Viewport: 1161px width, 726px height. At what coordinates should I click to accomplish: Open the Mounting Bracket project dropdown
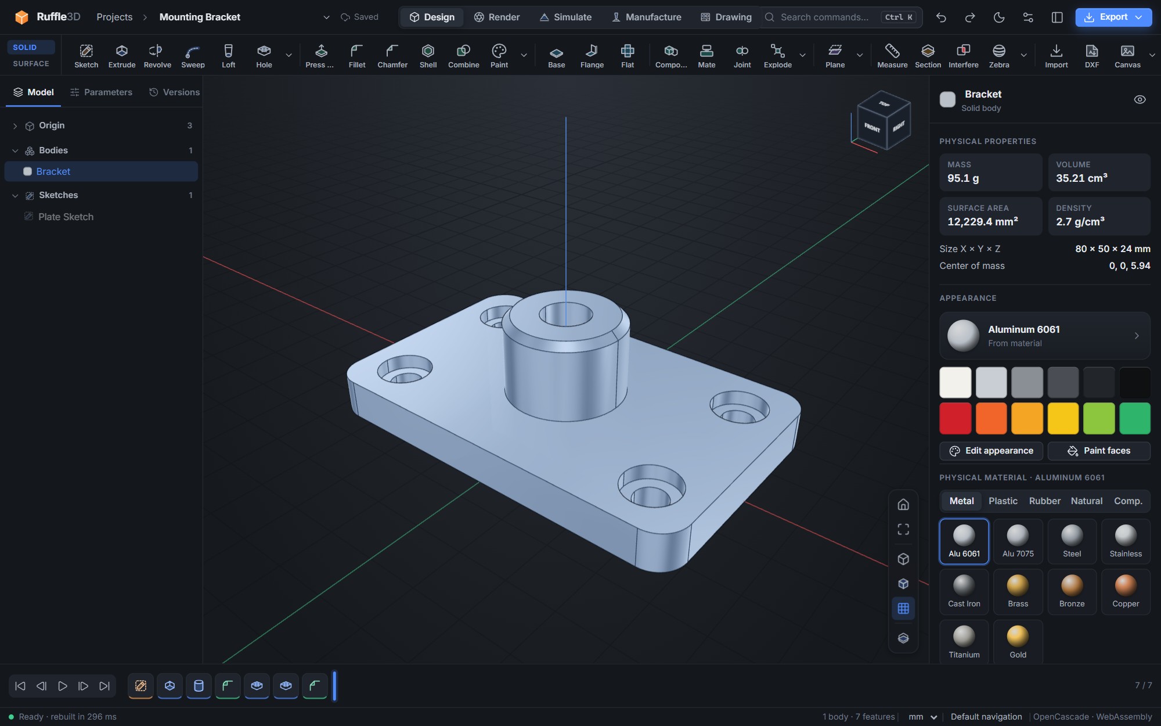pyautogui.click(x=326, y=17)
